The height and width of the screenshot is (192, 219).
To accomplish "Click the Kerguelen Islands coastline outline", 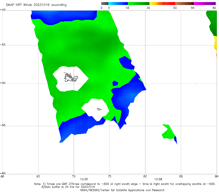I will [x=71, y=77].
